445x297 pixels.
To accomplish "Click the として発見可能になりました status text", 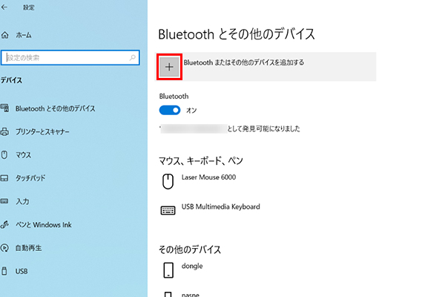I will click(x=263, y=128).
